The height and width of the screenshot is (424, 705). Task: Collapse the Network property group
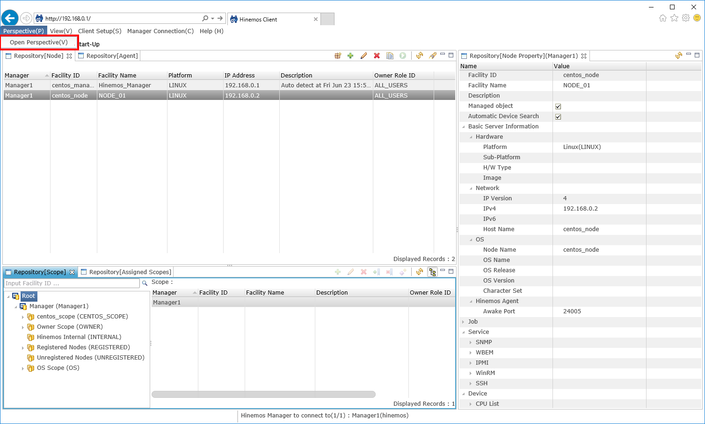(x=471, y=188)
